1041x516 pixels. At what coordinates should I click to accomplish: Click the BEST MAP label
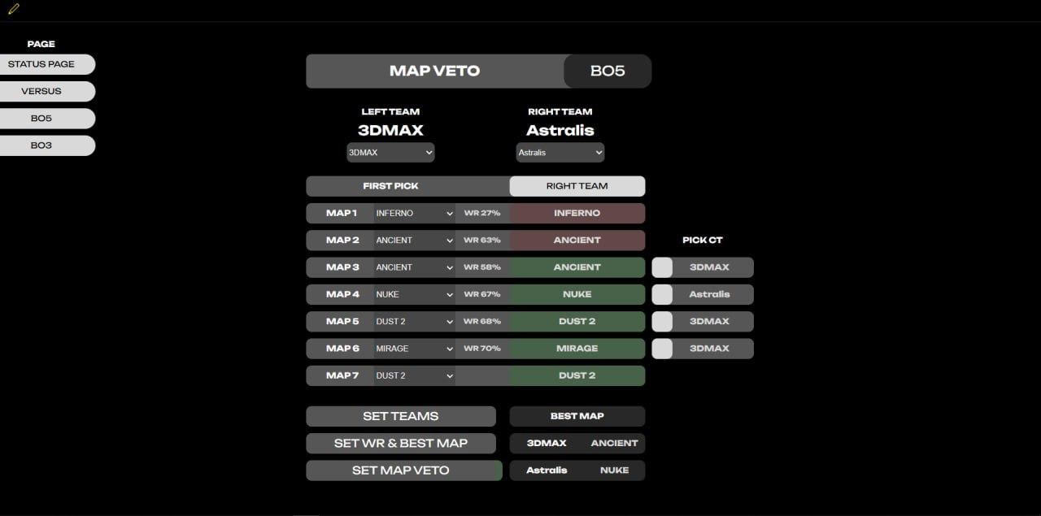point(577,416)
